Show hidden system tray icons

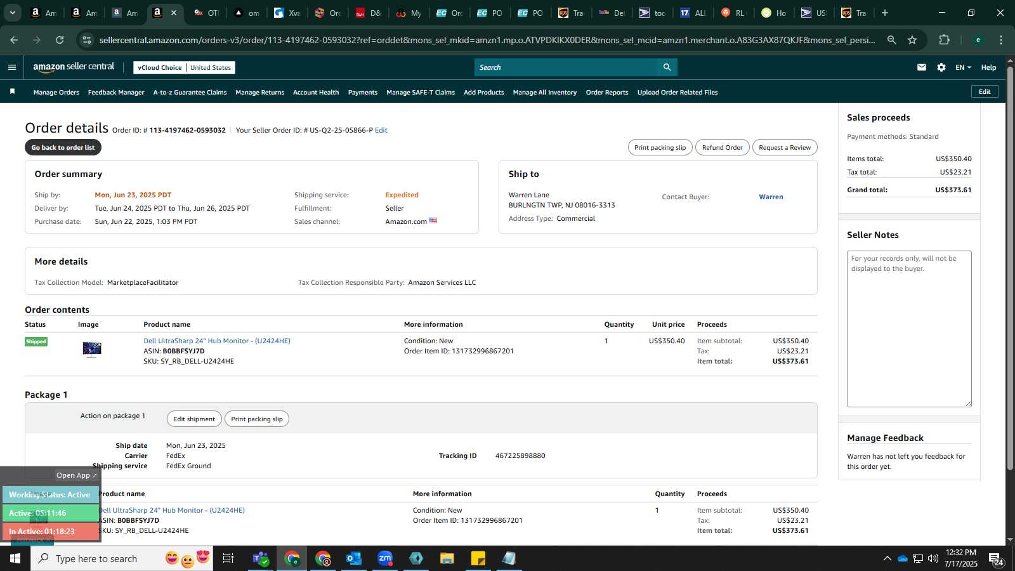tap(887, 558)
